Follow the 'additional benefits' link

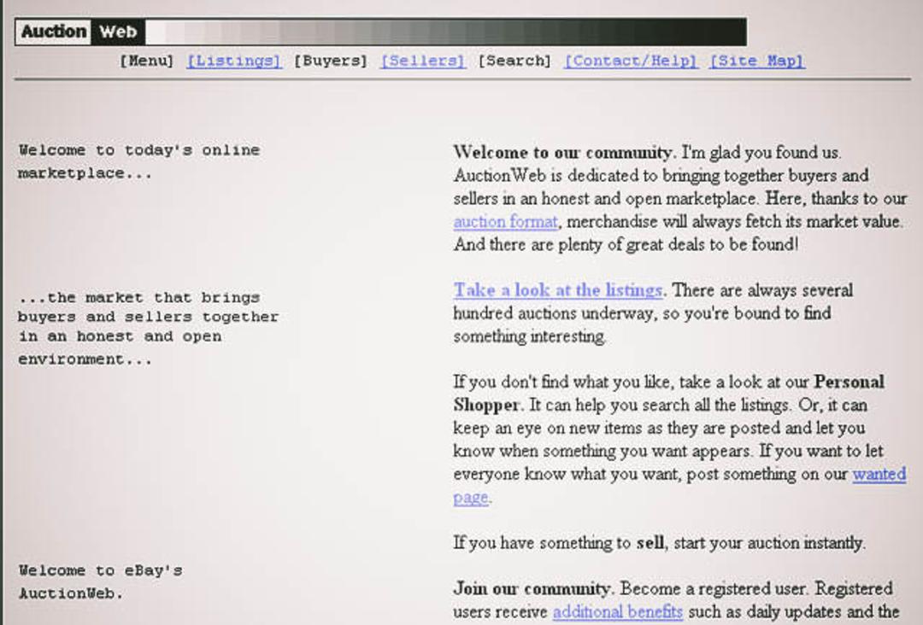[x=618, y=612]
